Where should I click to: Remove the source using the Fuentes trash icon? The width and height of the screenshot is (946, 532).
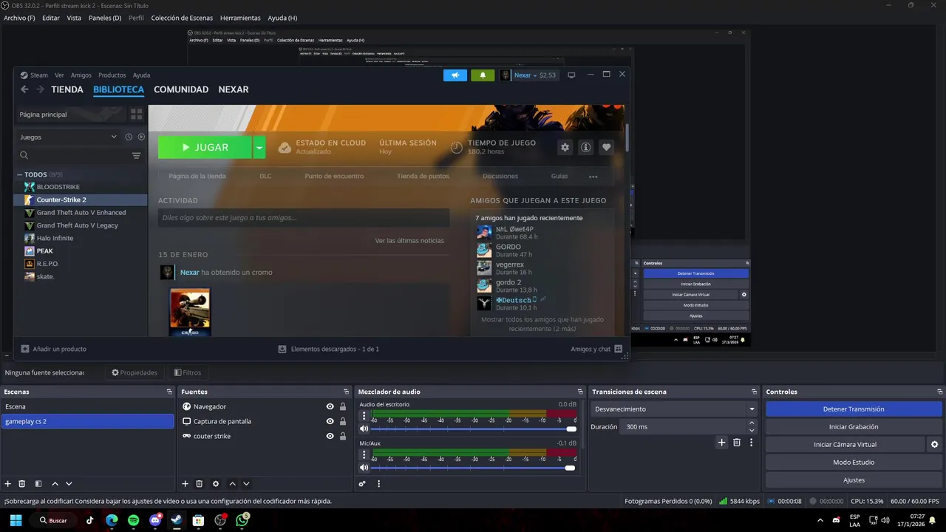tap(200, 484)
